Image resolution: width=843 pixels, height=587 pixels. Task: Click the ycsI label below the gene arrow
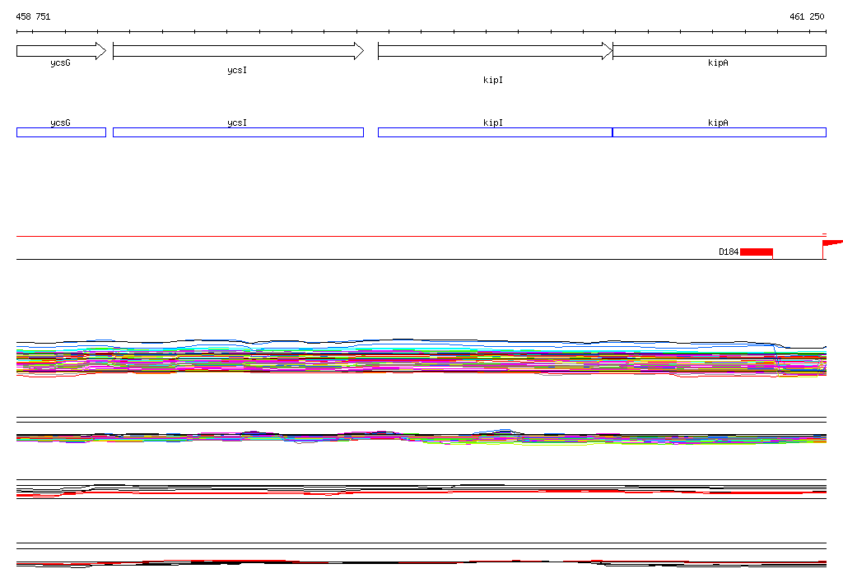coord(237,71)
